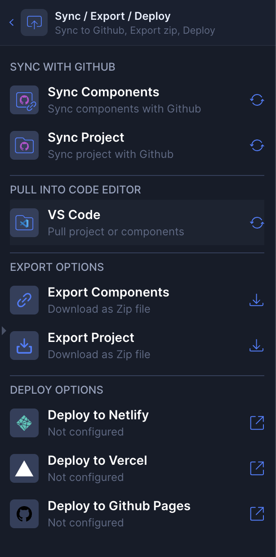Click the Sync Components GitHub icon
Viewport: 276px width, 557px height.
[24, 100]
